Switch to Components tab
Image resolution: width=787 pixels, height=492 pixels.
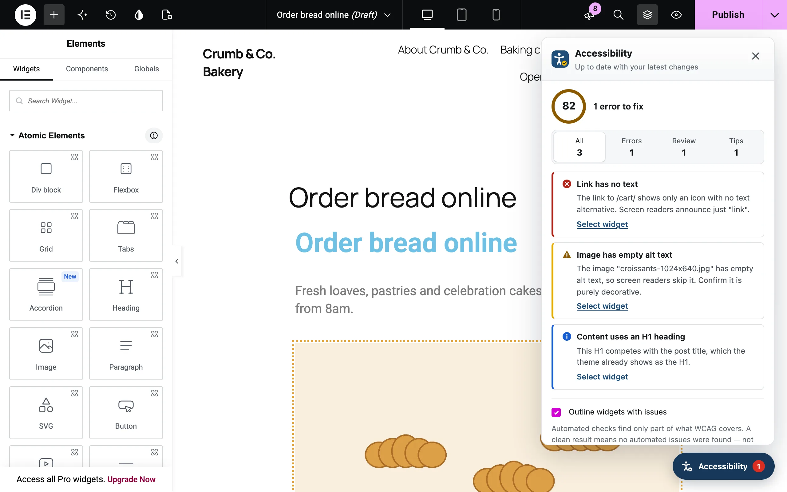tap(87, 69)
